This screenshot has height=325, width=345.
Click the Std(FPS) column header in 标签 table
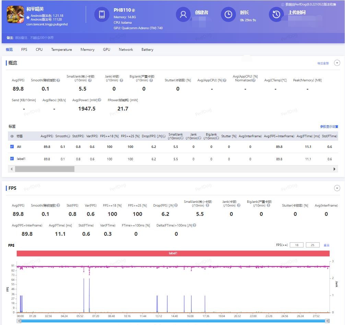78,136
